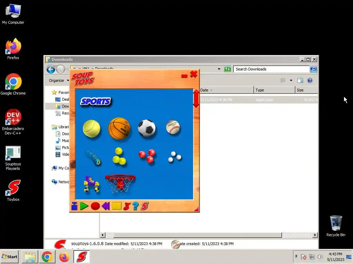Click the search magnifier button in Downloads
Viewport: 353px width, 264px height.
pyautogui.click(x=313, y=69)
